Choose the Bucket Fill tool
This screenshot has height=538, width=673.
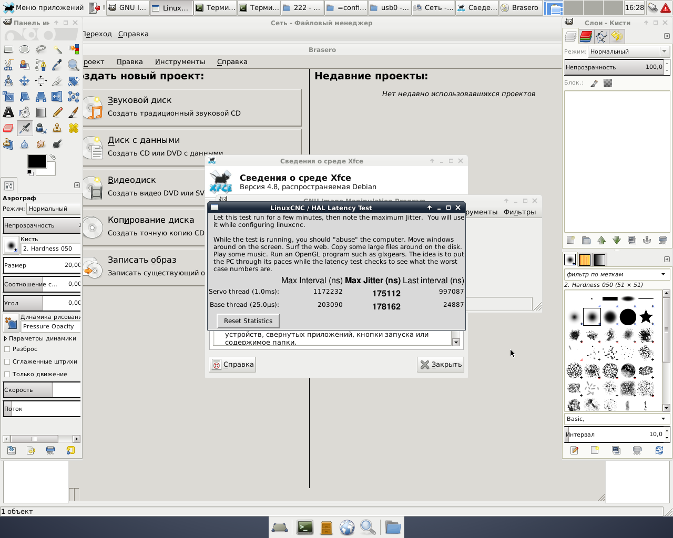(x=25, y=112)
